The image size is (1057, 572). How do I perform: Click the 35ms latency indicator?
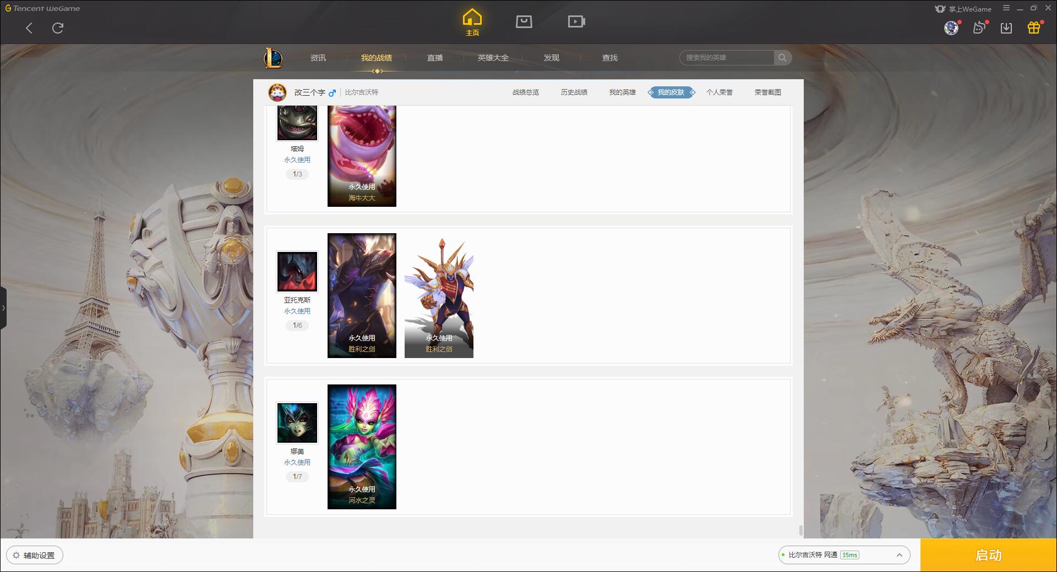849,555
